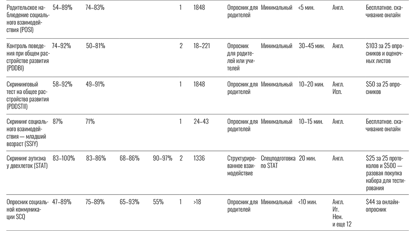Select the 50–81% value

(x=95, y=46)
